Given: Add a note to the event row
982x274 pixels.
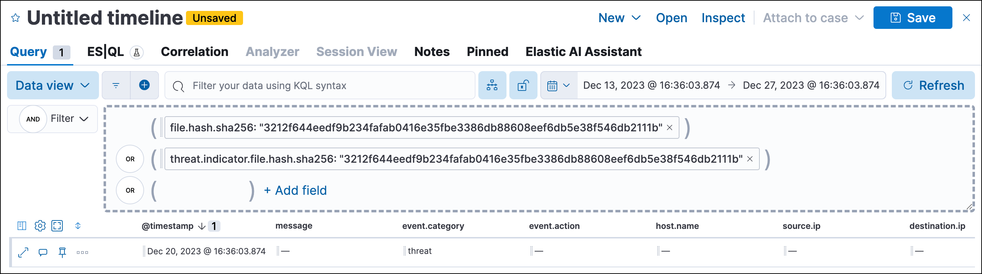Looking at the screenshot, I should click(x=43, y=252).
